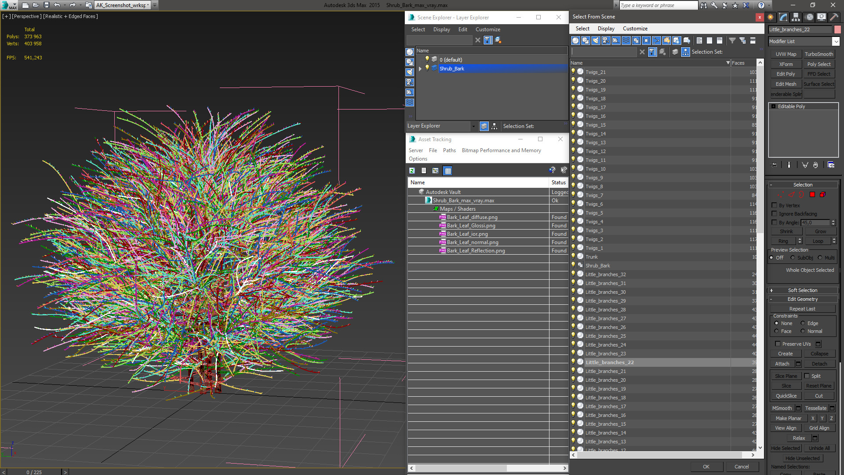Image resolution: width=844 pixels, height=475 pixels.
Task: Select Polygon sub-object level icon
Action: tap(812, 195)
